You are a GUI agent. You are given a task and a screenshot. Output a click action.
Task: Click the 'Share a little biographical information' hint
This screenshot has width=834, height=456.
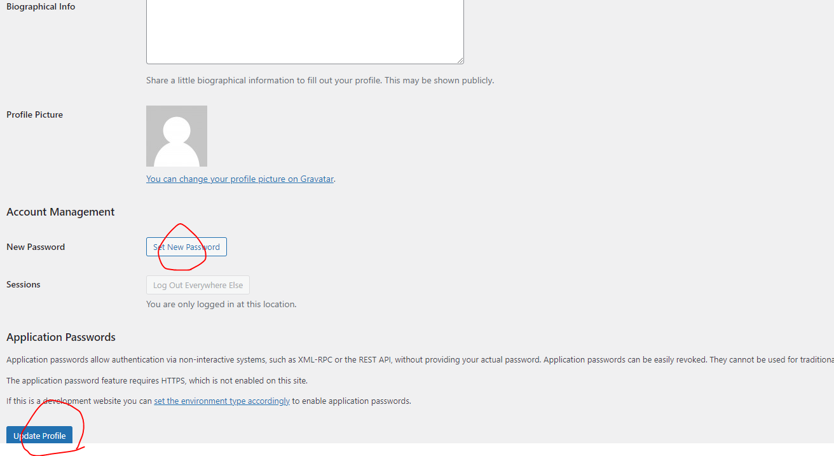pos(320,80)
